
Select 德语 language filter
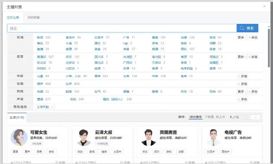[x=213, y=68]
